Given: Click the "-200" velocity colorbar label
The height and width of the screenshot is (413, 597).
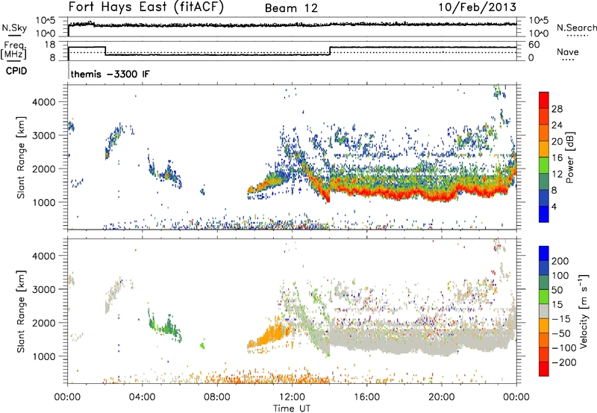Looking at the screenshot, I should coord(564,362).
